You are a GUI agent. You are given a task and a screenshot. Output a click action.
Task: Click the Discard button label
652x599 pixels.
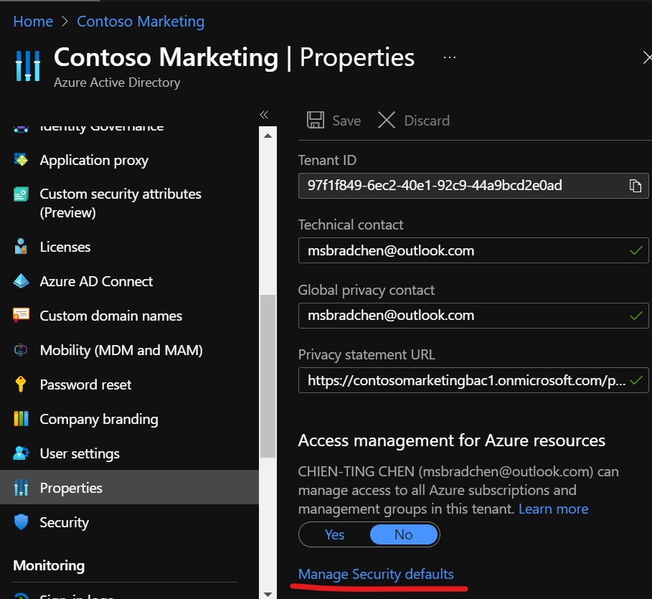(x=427, y=121)
